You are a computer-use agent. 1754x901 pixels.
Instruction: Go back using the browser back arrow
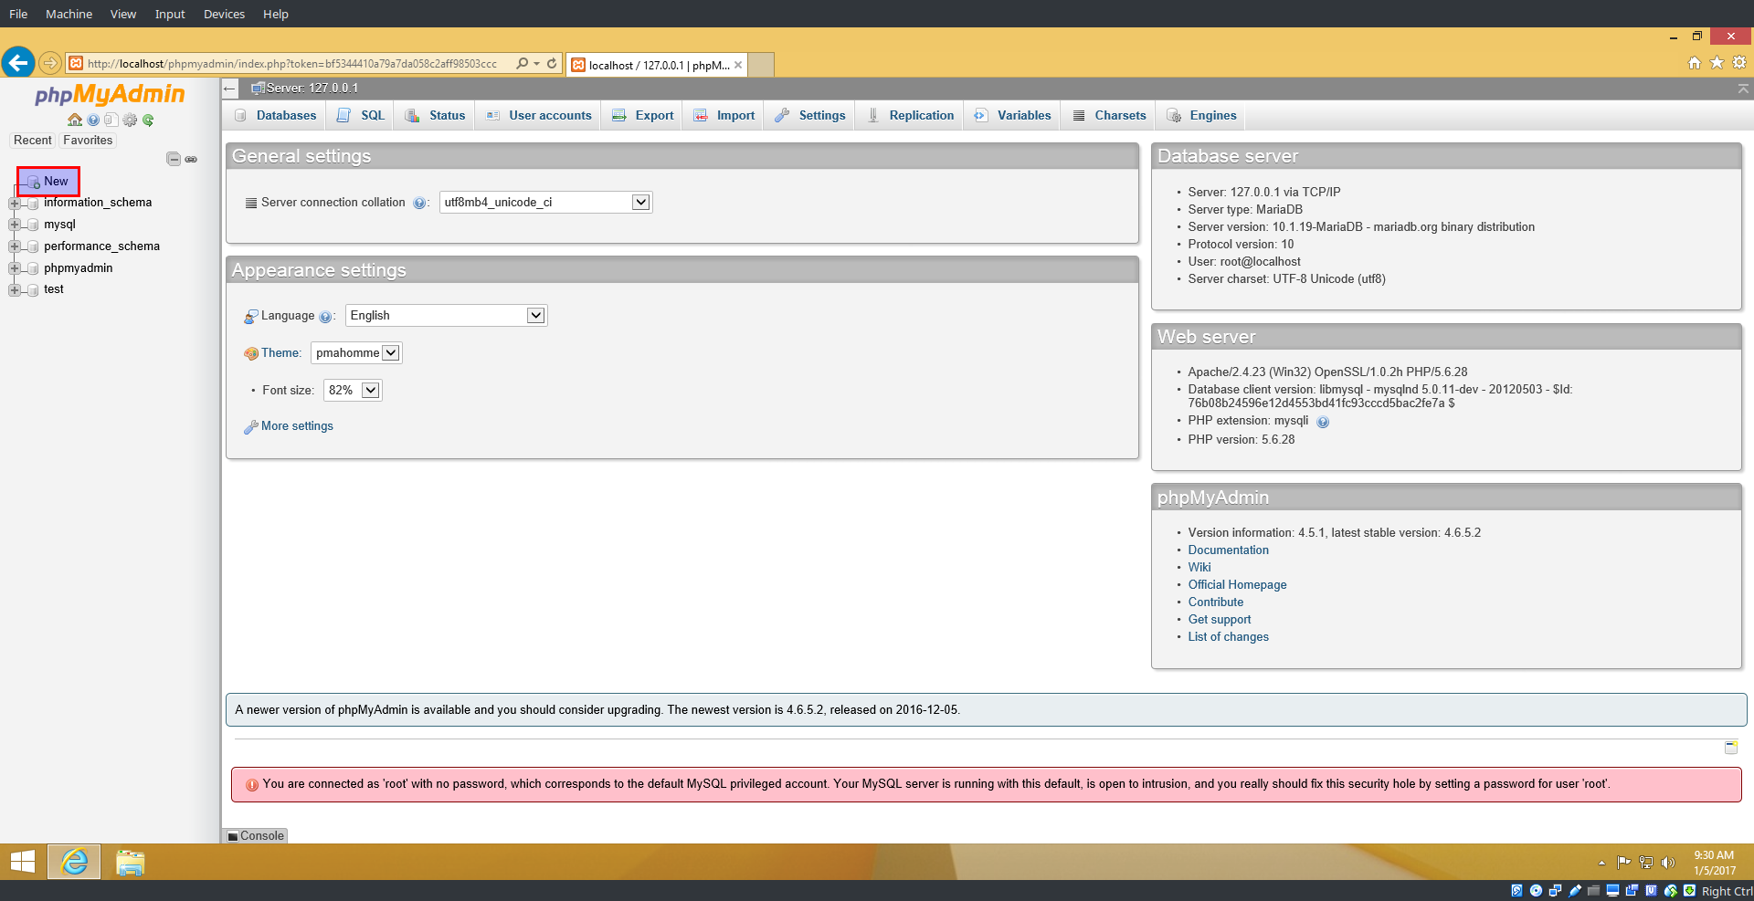18,62
